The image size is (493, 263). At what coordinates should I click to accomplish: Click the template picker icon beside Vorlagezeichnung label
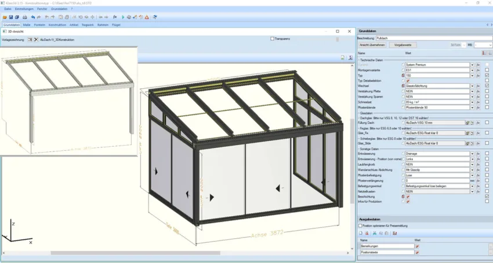(30, 40)
